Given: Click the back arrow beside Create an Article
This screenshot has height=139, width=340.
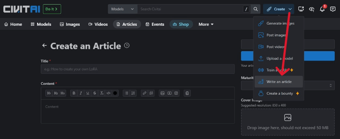Looking at the screenshot, I should (45, 45).
